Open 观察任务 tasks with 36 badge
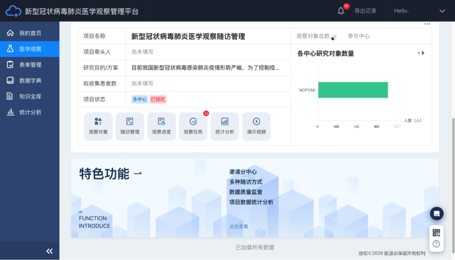 coord(193,126)
